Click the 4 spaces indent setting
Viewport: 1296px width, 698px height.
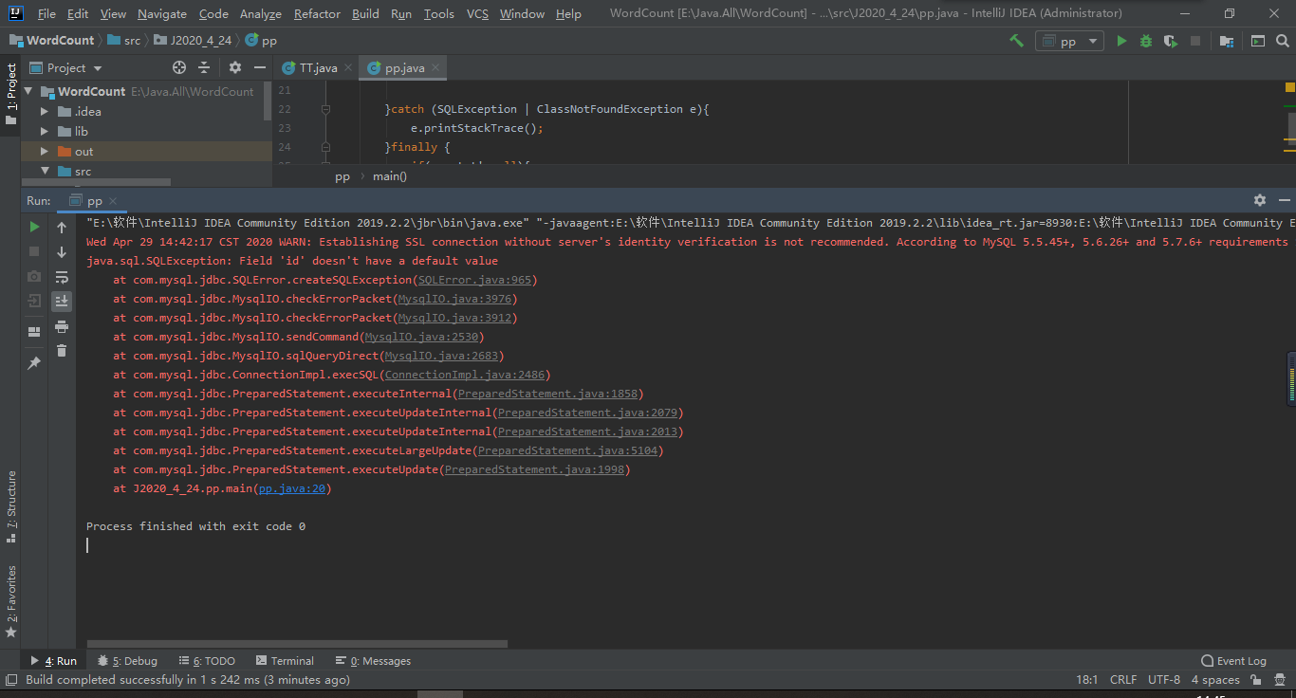pos(1215,679)
